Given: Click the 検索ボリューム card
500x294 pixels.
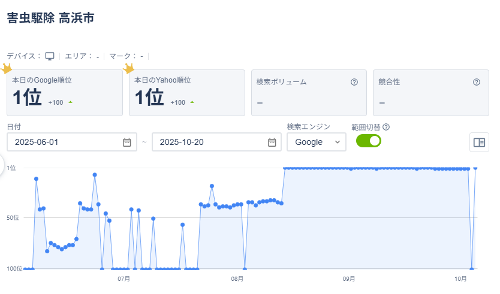Looking at the screenshot, I should [x=309, y=93].
